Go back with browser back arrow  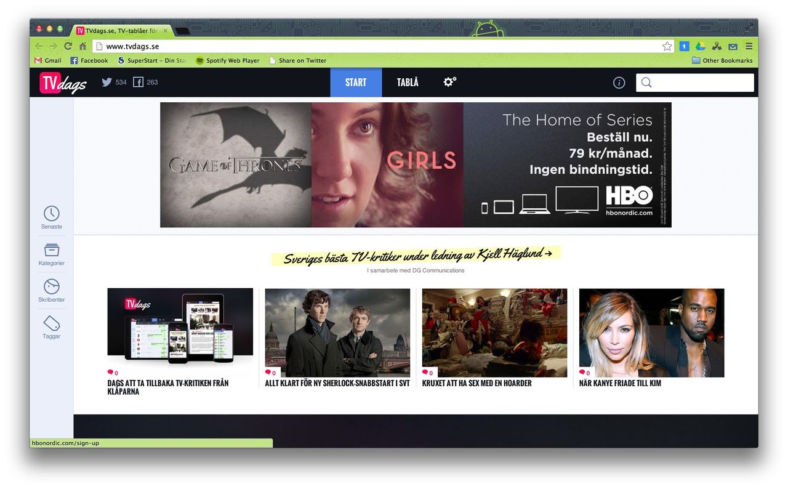[39, 46]
